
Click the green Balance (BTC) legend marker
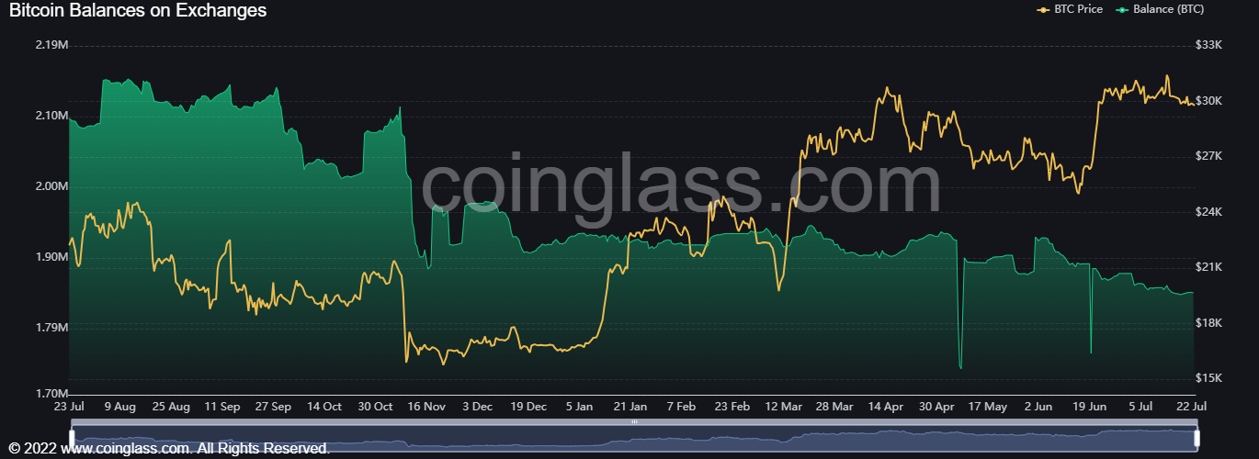1122,9
